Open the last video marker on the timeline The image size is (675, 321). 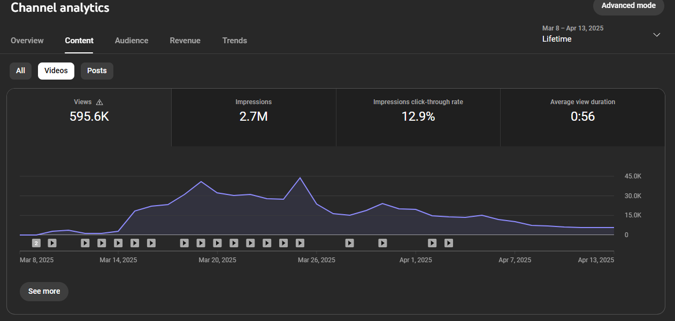point(449,243)
